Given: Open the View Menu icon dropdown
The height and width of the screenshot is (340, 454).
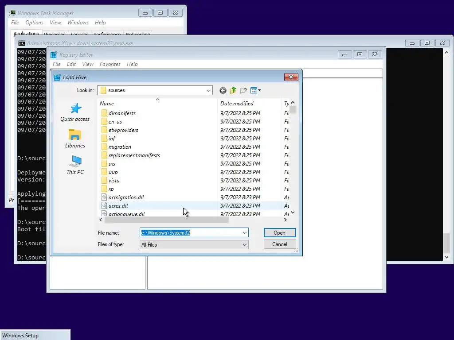Looking at the screenshot, I should (256, 90).
